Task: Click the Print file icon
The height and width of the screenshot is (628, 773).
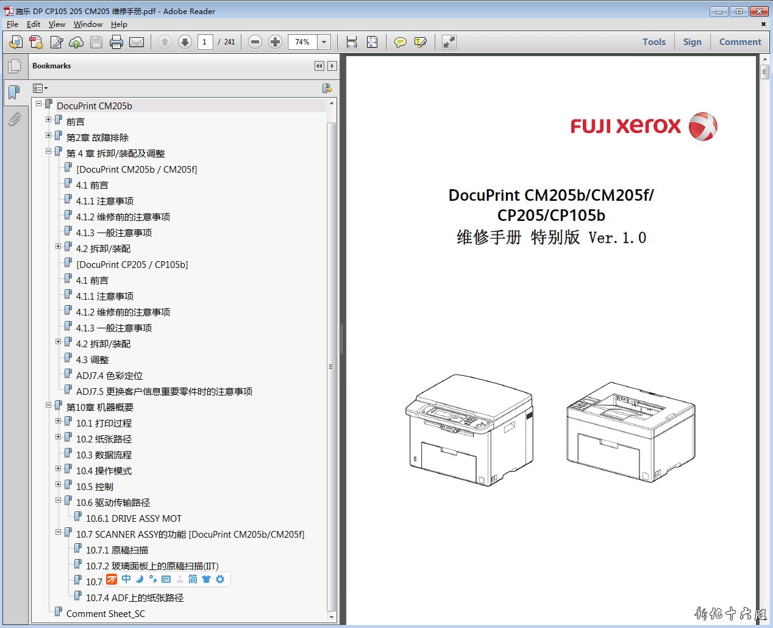Action: point(116,42)
